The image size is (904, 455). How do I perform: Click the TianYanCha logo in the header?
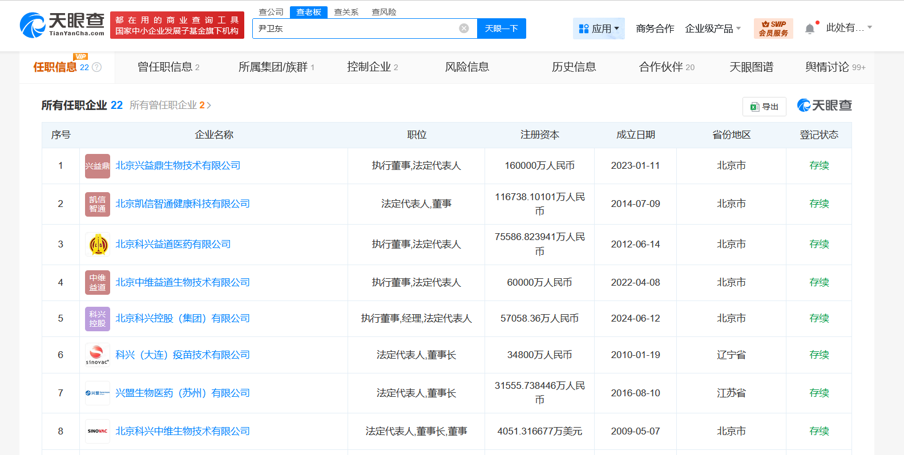pyautogui.click(x=62, y=25)
